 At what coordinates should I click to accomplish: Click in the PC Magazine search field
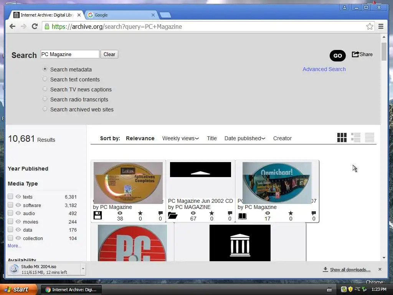(70, 54)
